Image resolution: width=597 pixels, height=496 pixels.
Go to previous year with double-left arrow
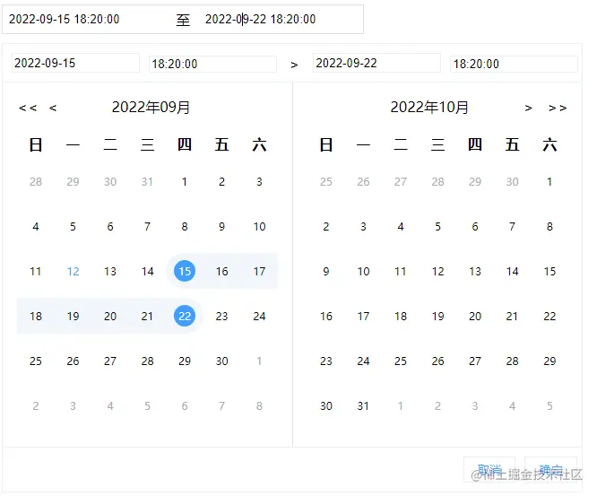(28, 109)
